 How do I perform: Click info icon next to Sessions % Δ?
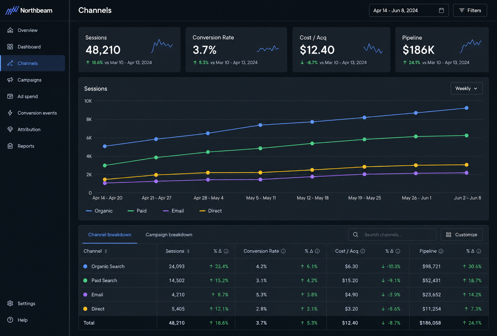click(x=226, y=251)
